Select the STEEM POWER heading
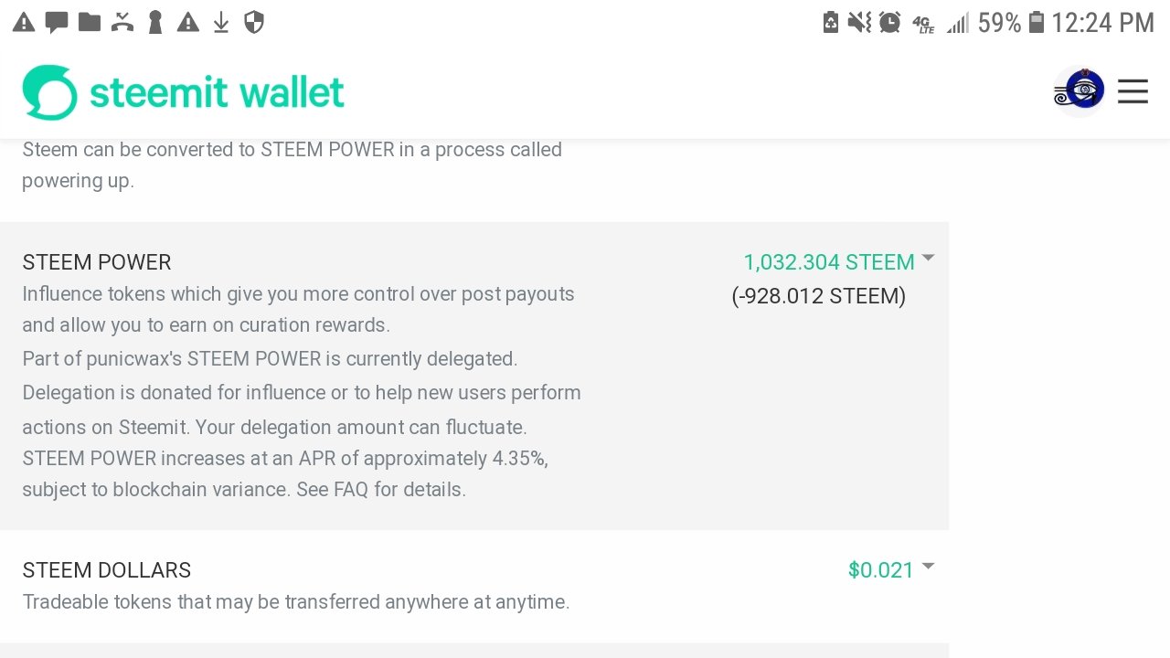The width and height of the screenshot is (1170, 658). (97, 262)
